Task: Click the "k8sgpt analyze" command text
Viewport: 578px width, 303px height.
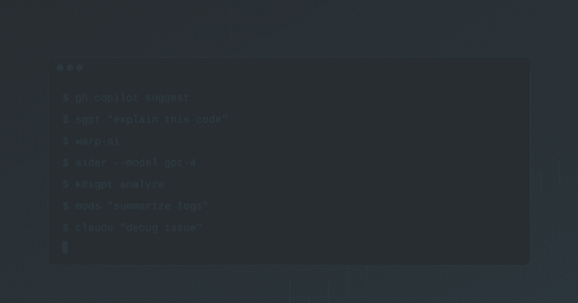Action: pos(119,185)
